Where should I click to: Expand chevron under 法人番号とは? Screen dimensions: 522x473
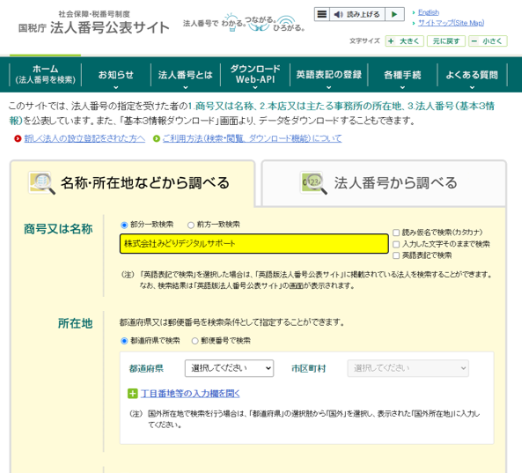tap(186, 87)
